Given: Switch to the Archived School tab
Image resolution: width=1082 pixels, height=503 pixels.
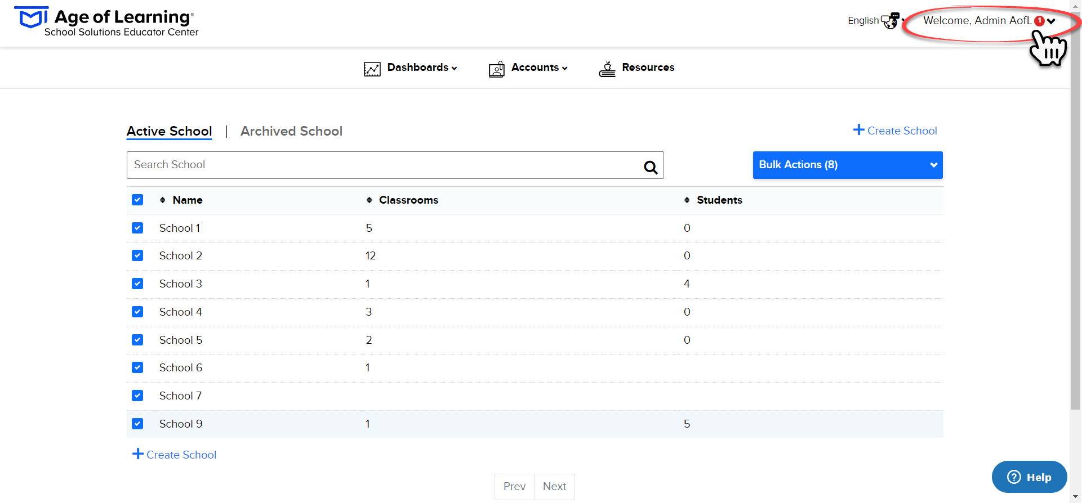Looking at the screenshot, I should 291,131.
